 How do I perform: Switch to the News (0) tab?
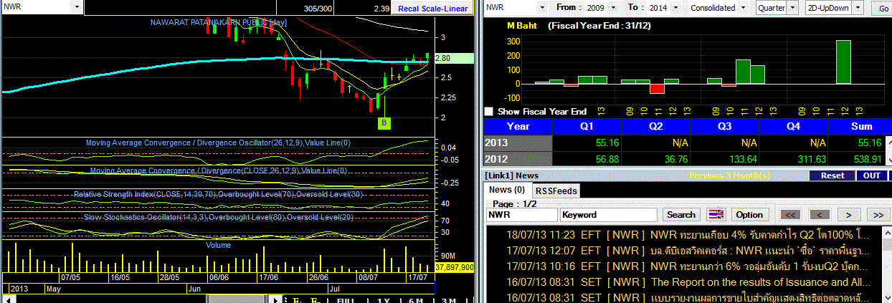tap(507, 190)
